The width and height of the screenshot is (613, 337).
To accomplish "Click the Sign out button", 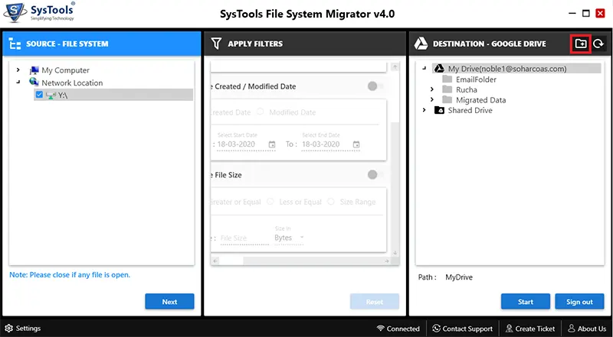I will click(x=579, y=302).
